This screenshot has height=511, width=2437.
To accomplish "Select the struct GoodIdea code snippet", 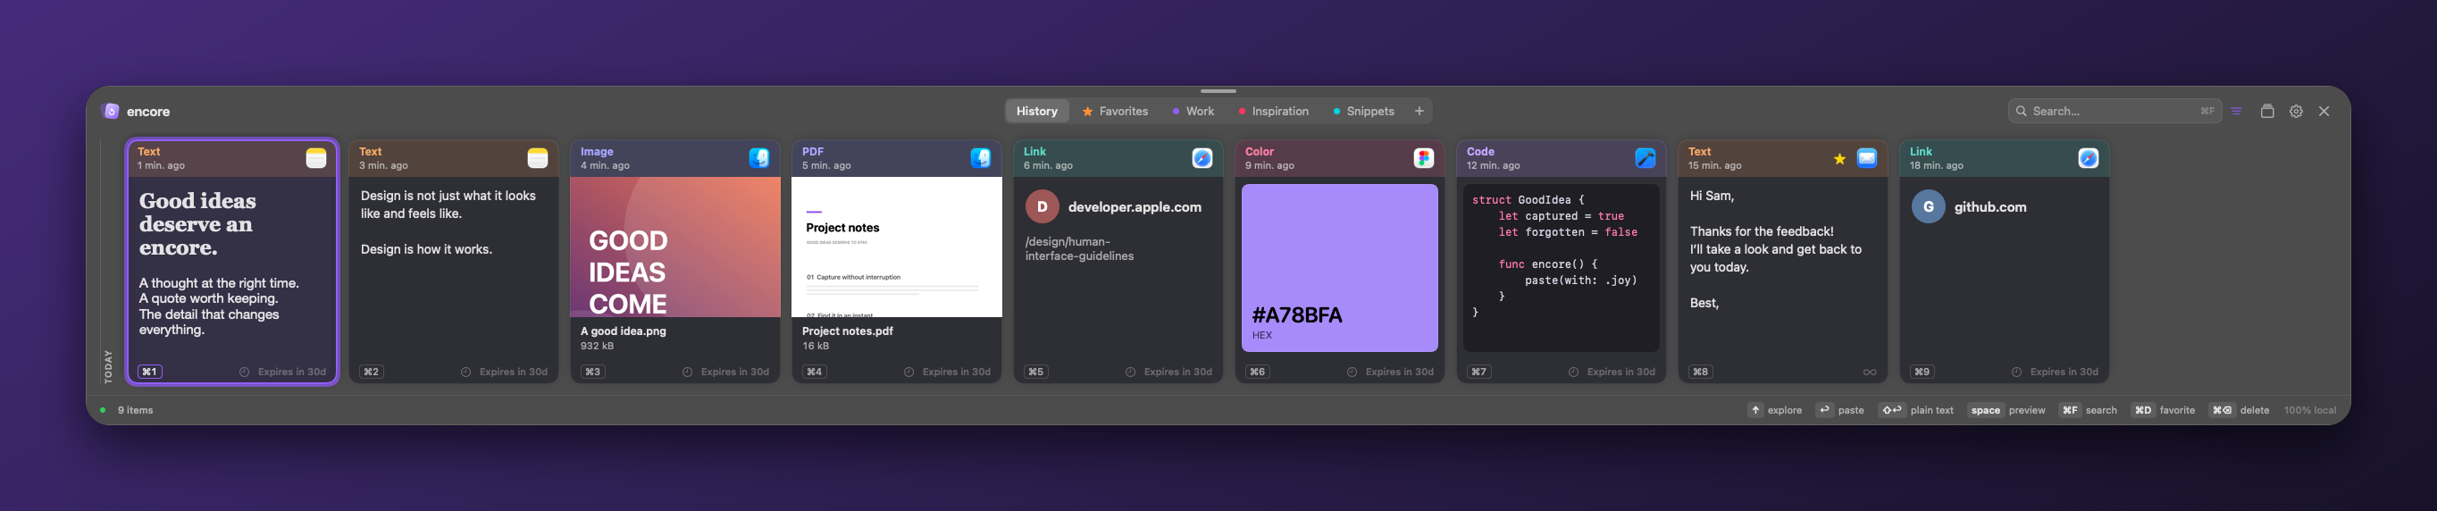I will 1561,268.
